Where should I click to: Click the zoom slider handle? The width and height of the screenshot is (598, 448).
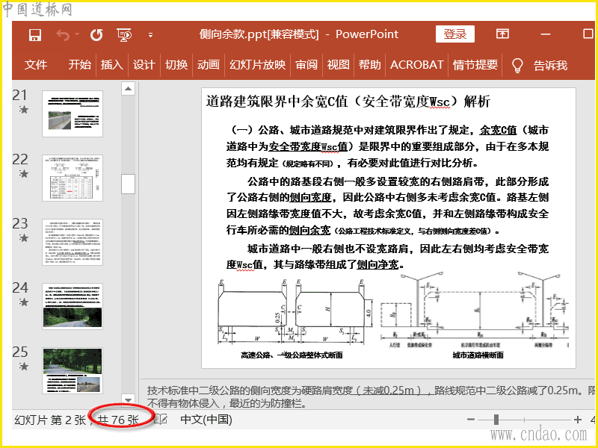(x=496, y=420)
